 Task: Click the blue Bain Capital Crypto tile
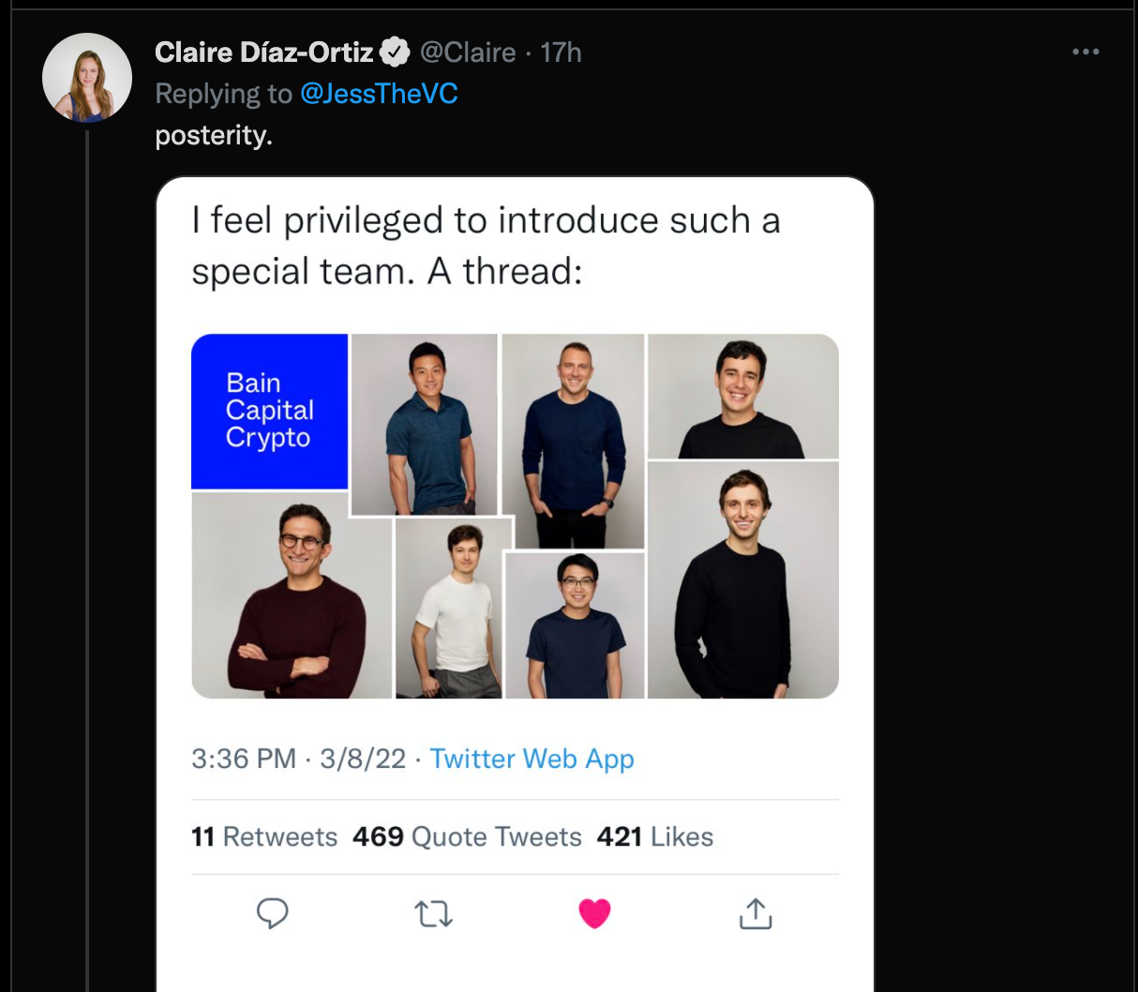pyautogui.click(x=270, y=412)
